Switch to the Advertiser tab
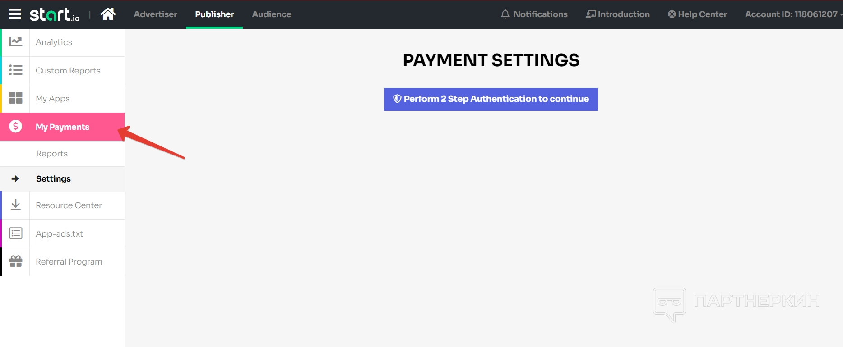Screen dimensions: 843x347 [155, 14]
